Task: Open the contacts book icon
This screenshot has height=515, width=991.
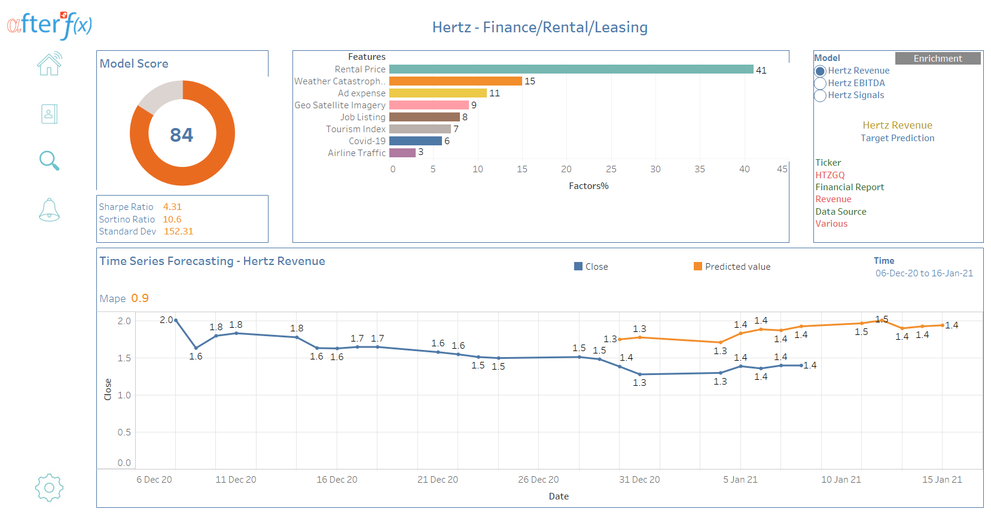Action: pyautogui.click(x=49, y=114)
